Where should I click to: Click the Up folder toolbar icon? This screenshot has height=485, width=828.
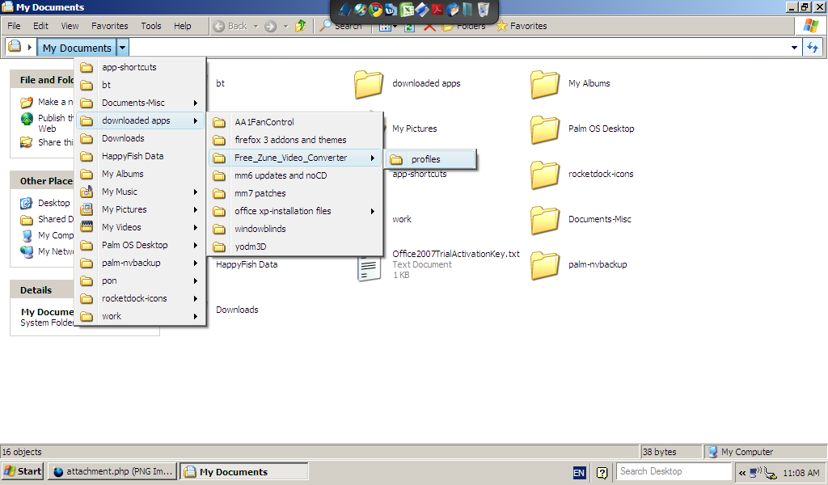pos(301,26)
